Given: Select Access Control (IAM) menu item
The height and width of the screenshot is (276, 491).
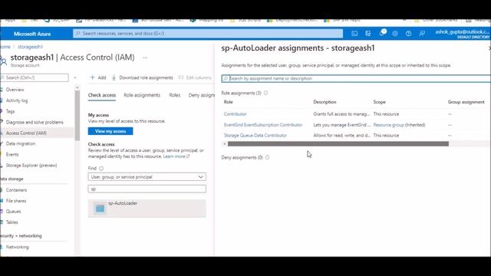Looking at the screenshot, I should (26, 133).
